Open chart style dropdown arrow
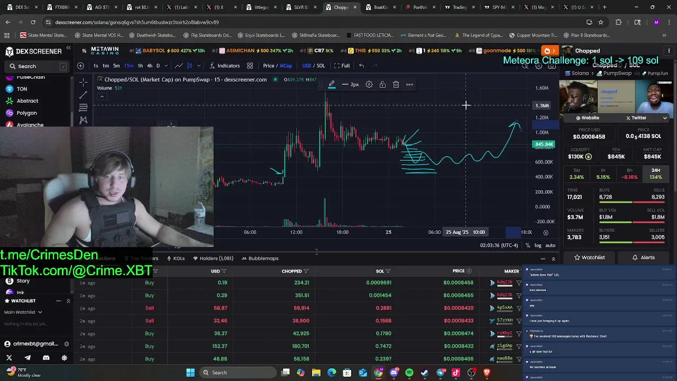The width and height of the screenshot is (677, 381). [x=199, y=66]
